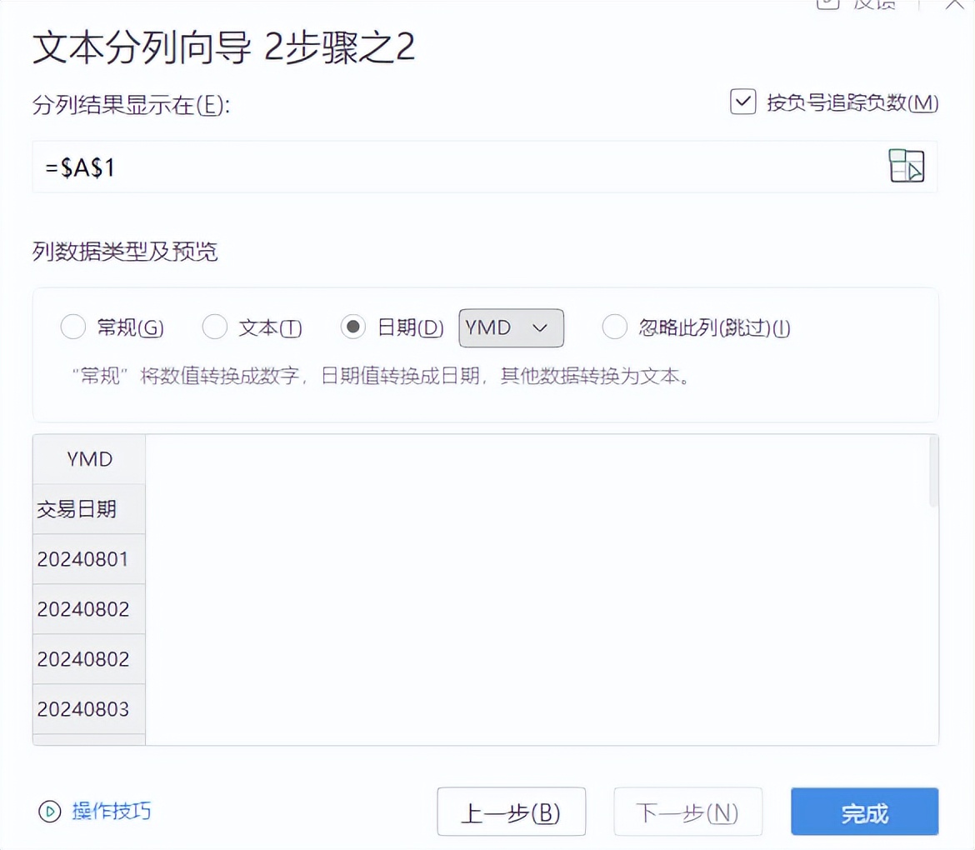This screenshot has height=850, width=975.
Task: Click the blue 完成 button
Action: (x=864, y=812)
